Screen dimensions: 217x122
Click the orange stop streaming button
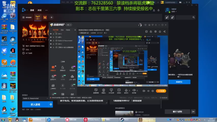(x=161, y=91)
